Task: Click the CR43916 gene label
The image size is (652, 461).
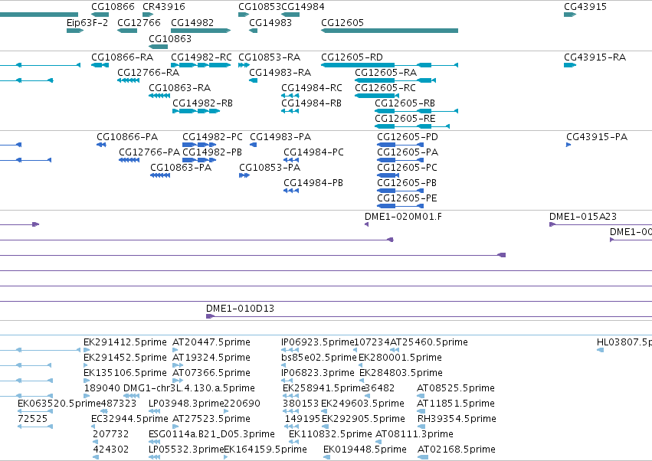Action: (163, 7)
